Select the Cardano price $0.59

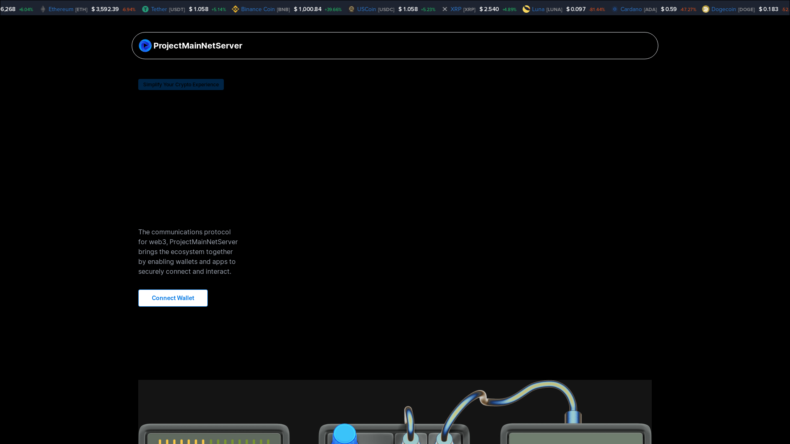coord(669,9)
